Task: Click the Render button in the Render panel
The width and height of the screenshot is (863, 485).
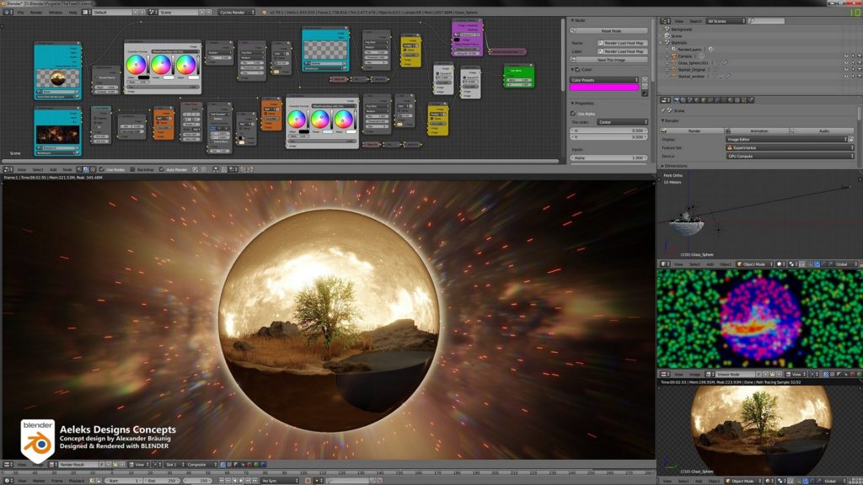Action: pyautogui.click(x=693, y=131)
